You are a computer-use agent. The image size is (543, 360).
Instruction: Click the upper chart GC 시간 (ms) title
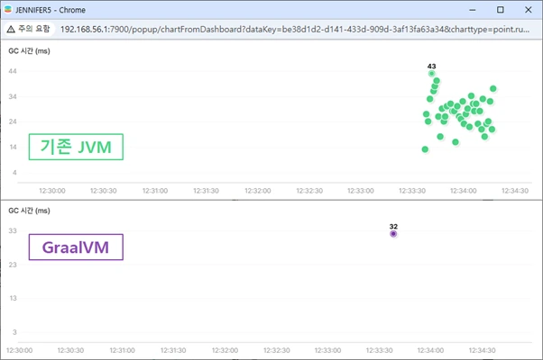pyautogui.click(x=29, y=51)
